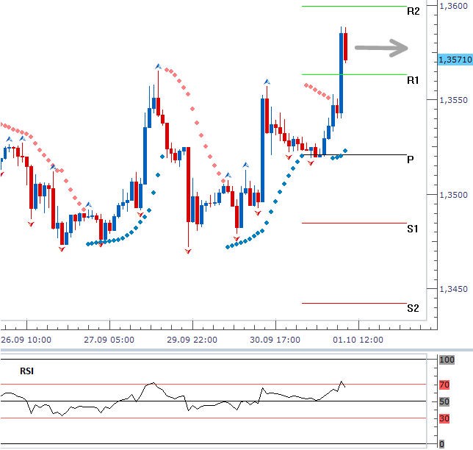Image resolution: width=473 pixels, height=450 pixels.
Task: Click the S1 support level label
Action: (x=412, y=229)
